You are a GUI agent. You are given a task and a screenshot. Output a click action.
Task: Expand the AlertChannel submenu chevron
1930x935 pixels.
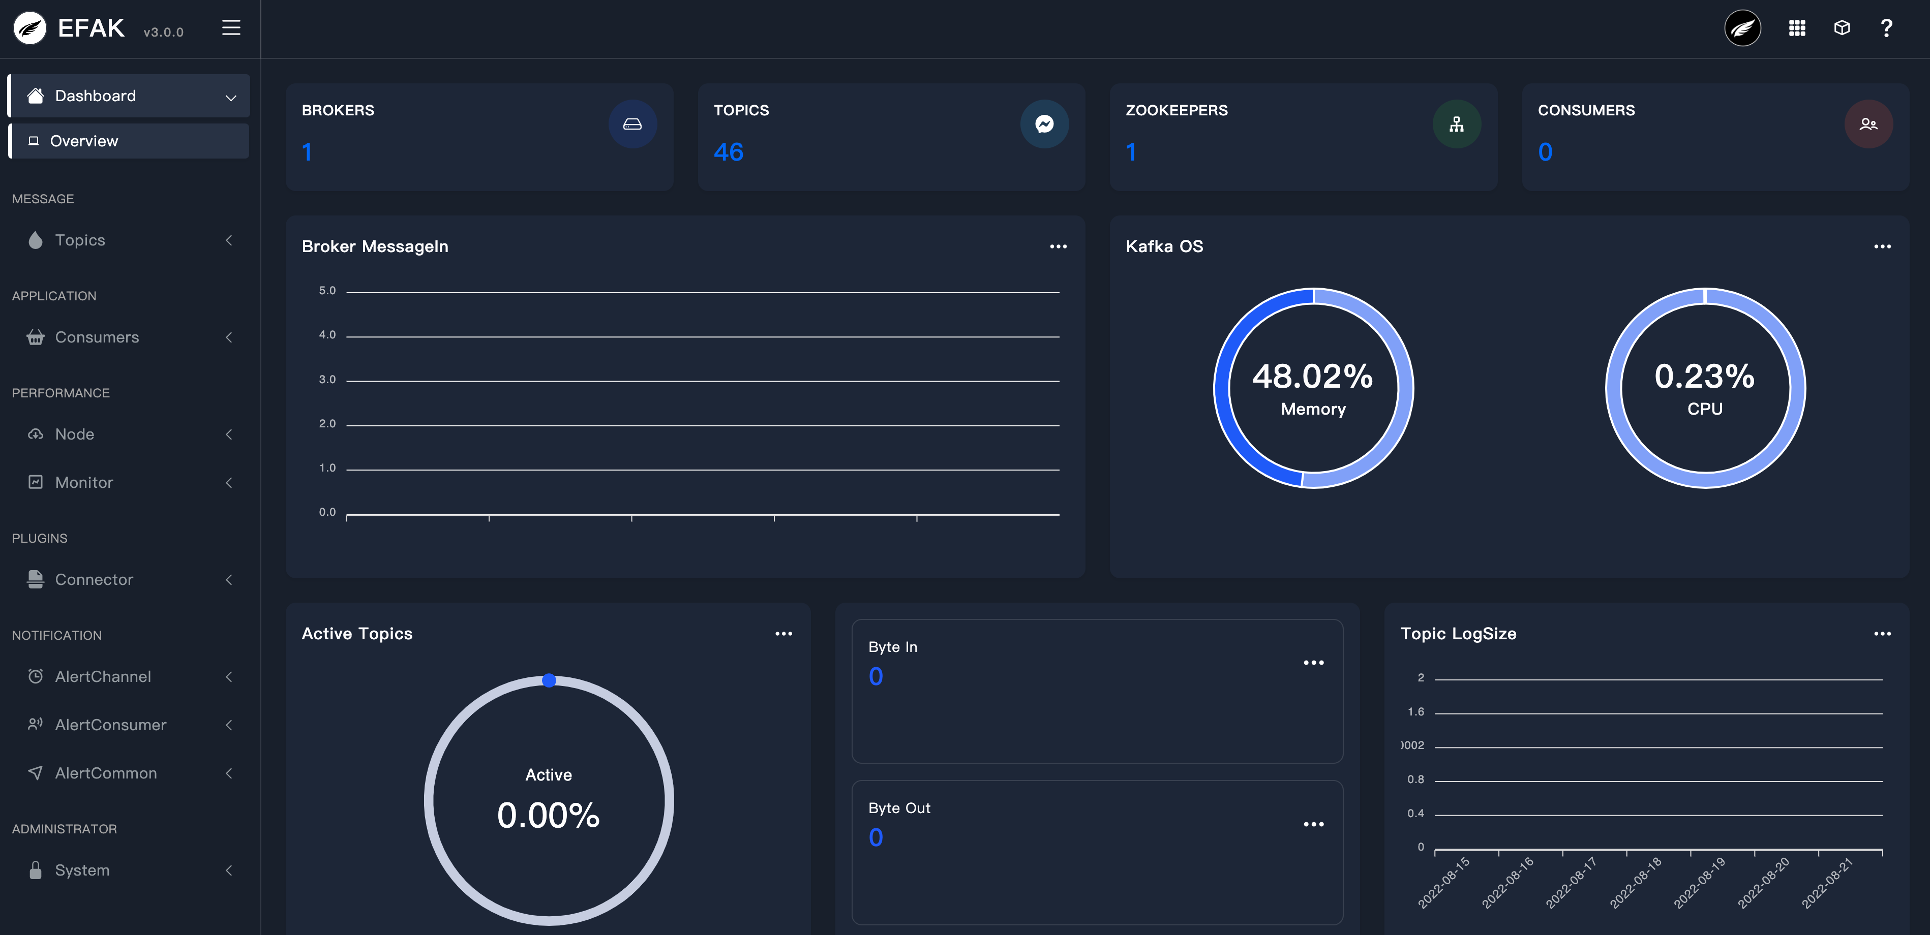[x=229, y=677]
